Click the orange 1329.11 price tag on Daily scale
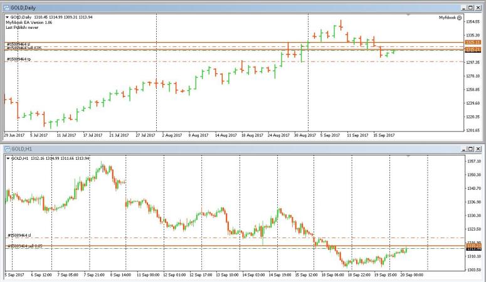 pyautogui.click(x=472, y=42)
